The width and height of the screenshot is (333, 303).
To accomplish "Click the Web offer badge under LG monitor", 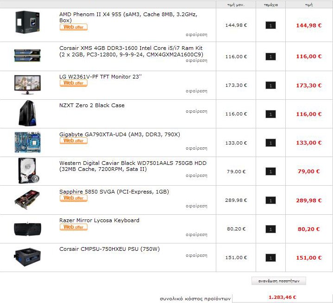I will (x=74, y=83).
